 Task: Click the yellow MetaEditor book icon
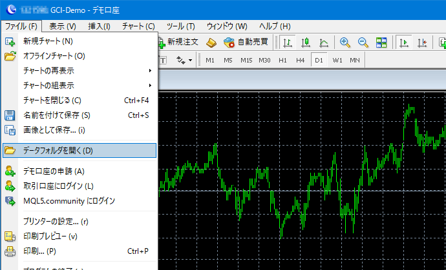[x=211, y=43]
